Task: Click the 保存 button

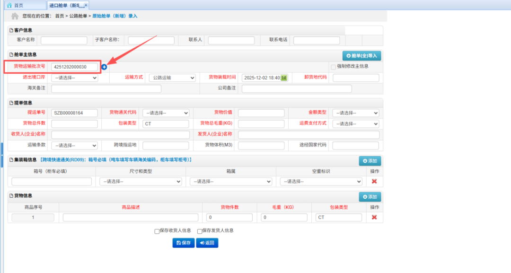Action: (184, 243)
